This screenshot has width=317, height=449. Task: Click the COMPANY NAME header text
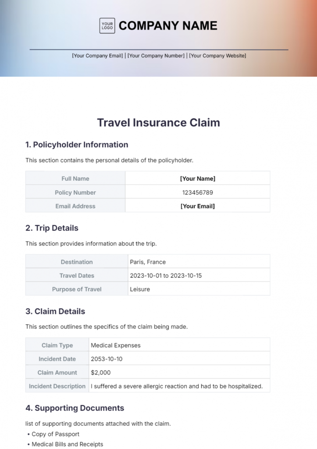(x=168, y=26)
